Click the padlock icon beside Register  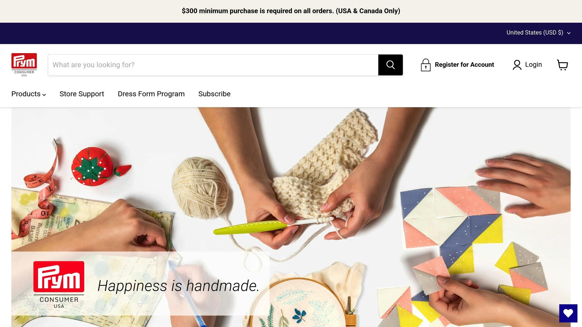coord(425,65)
